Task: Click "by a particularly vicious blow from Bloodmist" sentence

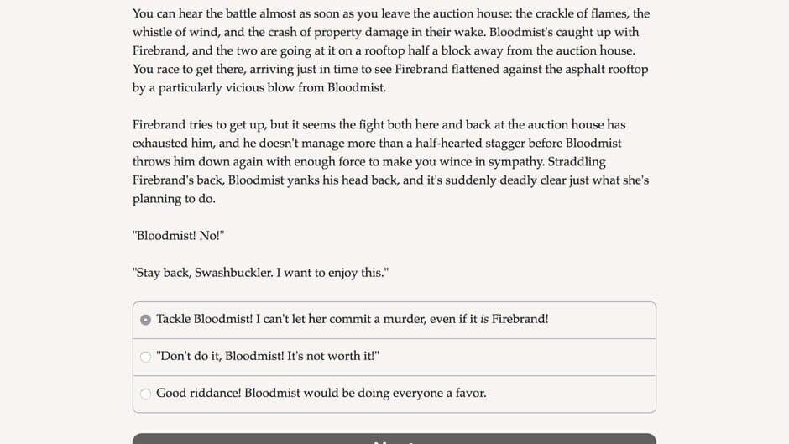Action: tap(259, 87)
